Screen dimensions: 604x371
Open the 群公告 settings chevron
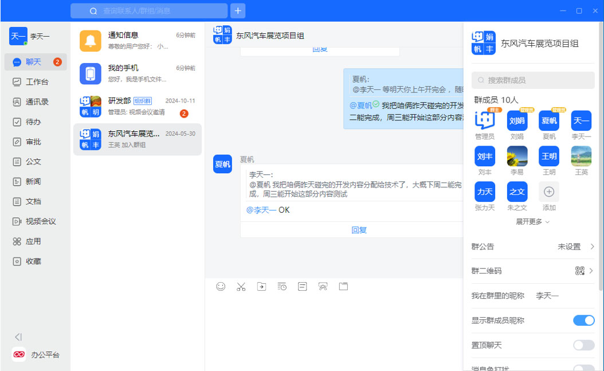(x=592, y=247)
